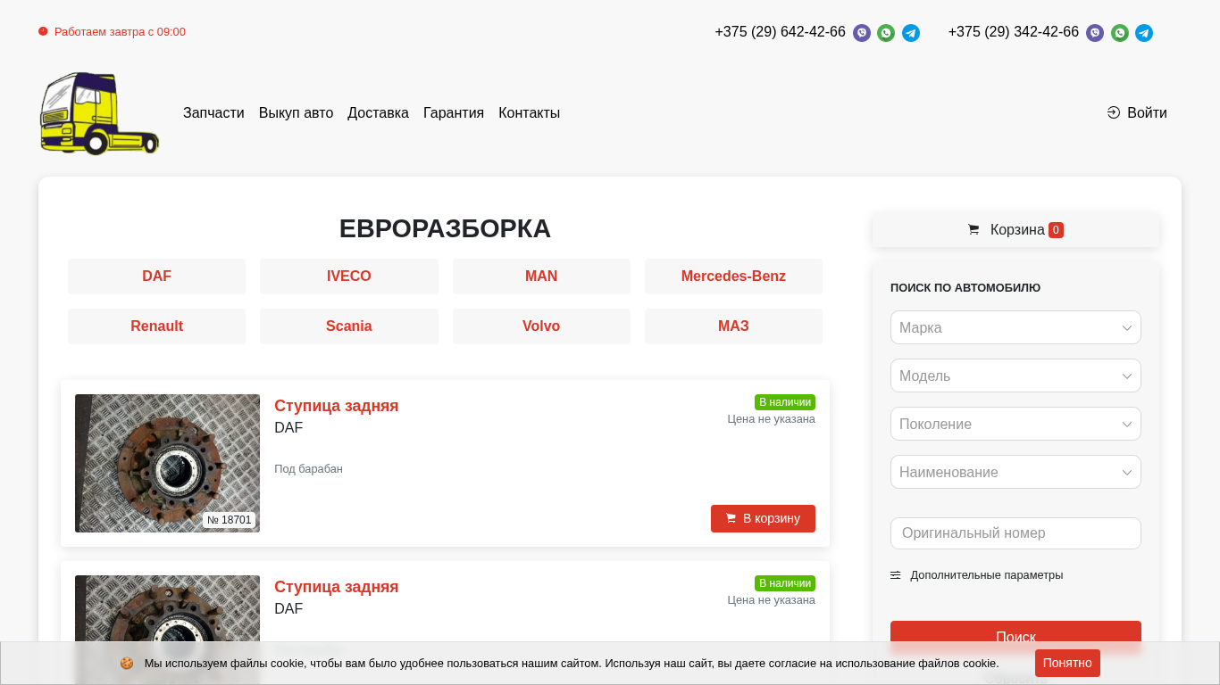Open Viber chat for +375 (29) 342-42-66
This screenshot has width=1220, height=685.
click(x=1095, y=33)
